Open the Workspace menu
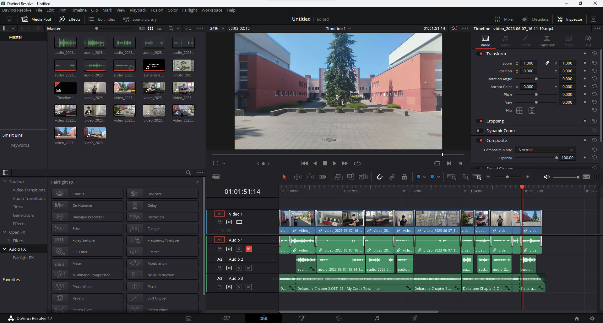This screenshot has height=323, width=603. 212,10
